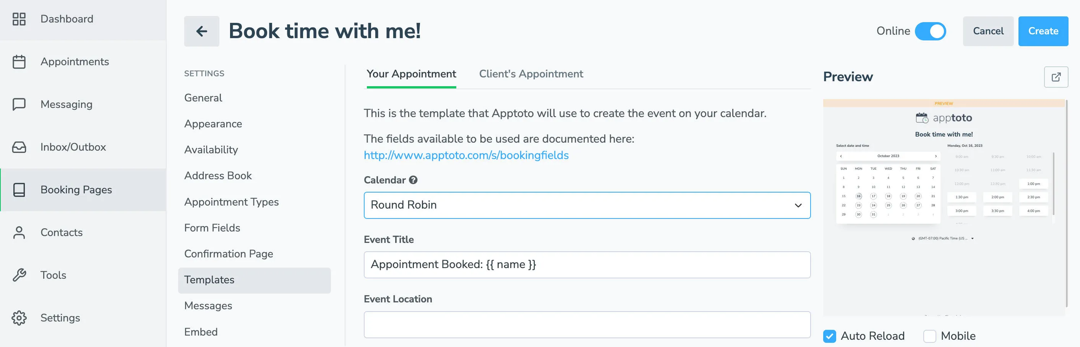Select the Booking Pages icon
This screenshot has width=1080, height=347.
pyautogui.click(x=19, y=190)
